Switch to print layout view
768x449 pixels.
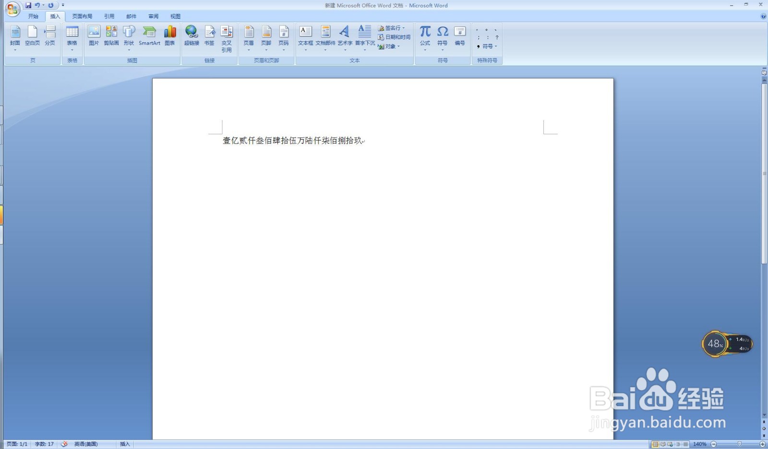pos(655,444)
